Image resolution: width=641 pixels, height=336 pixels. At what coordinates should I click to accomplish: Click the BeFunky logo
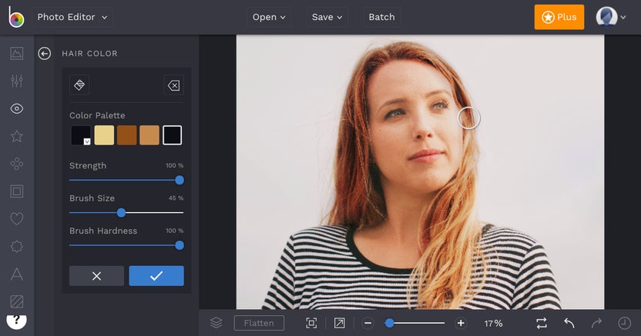16,17
